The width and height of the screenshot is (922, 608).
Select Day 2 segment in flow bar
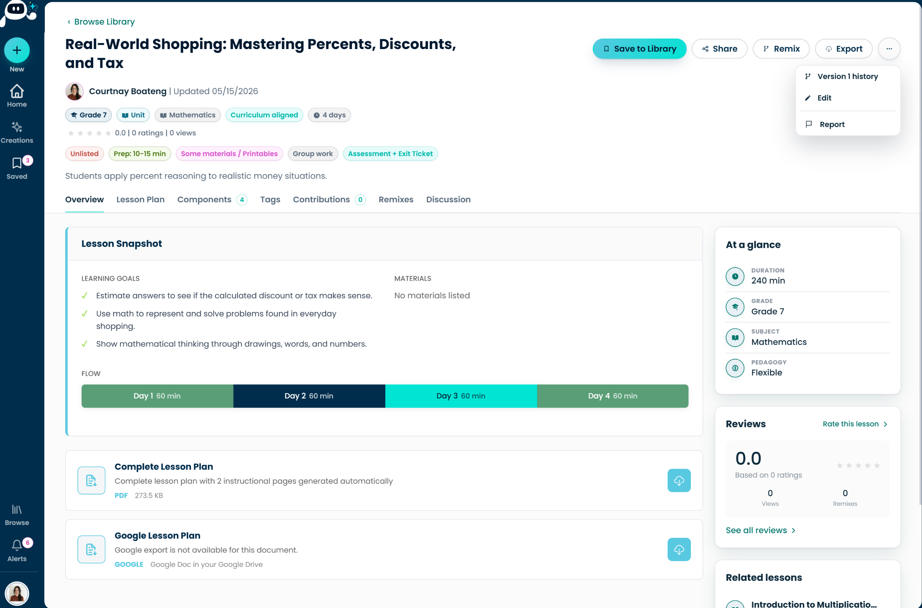point(309,396)
